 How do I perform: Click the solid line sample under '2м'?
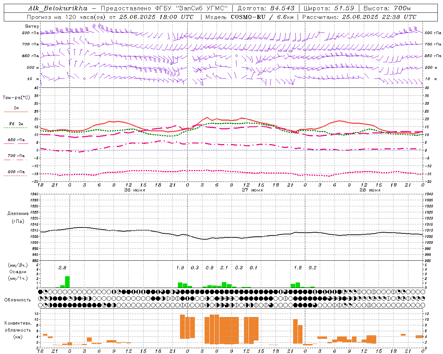pos(16,112)
